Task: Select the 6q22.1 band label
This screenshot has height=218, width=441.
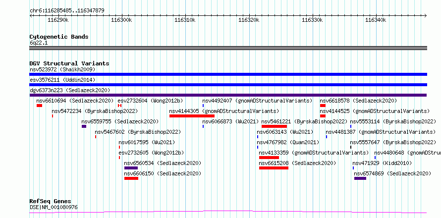Action: coord(39,43)
